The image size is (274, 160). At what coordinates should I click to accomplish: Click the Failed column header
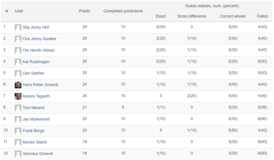pos(262,16)
